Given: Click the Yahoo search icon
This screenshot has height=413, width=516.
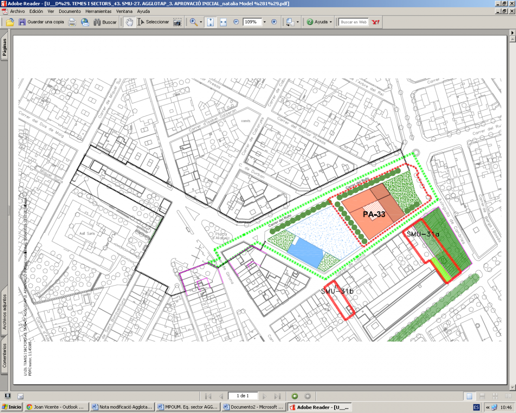Looking at the screenshot, I should [376, 22].
